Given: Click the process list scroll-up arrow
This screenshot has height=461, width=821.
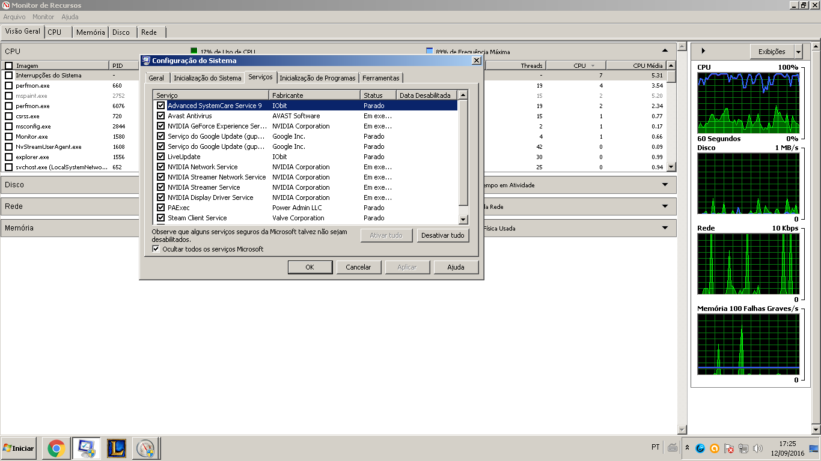Looking at the screenshot, I should (671, 65).
